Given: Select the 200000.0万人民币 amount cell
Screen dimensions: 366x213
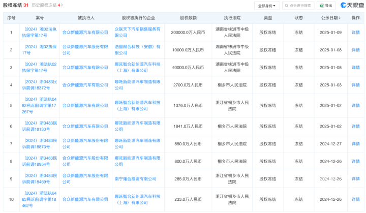Looking at the screenshot, I should (x=188, y=33).
